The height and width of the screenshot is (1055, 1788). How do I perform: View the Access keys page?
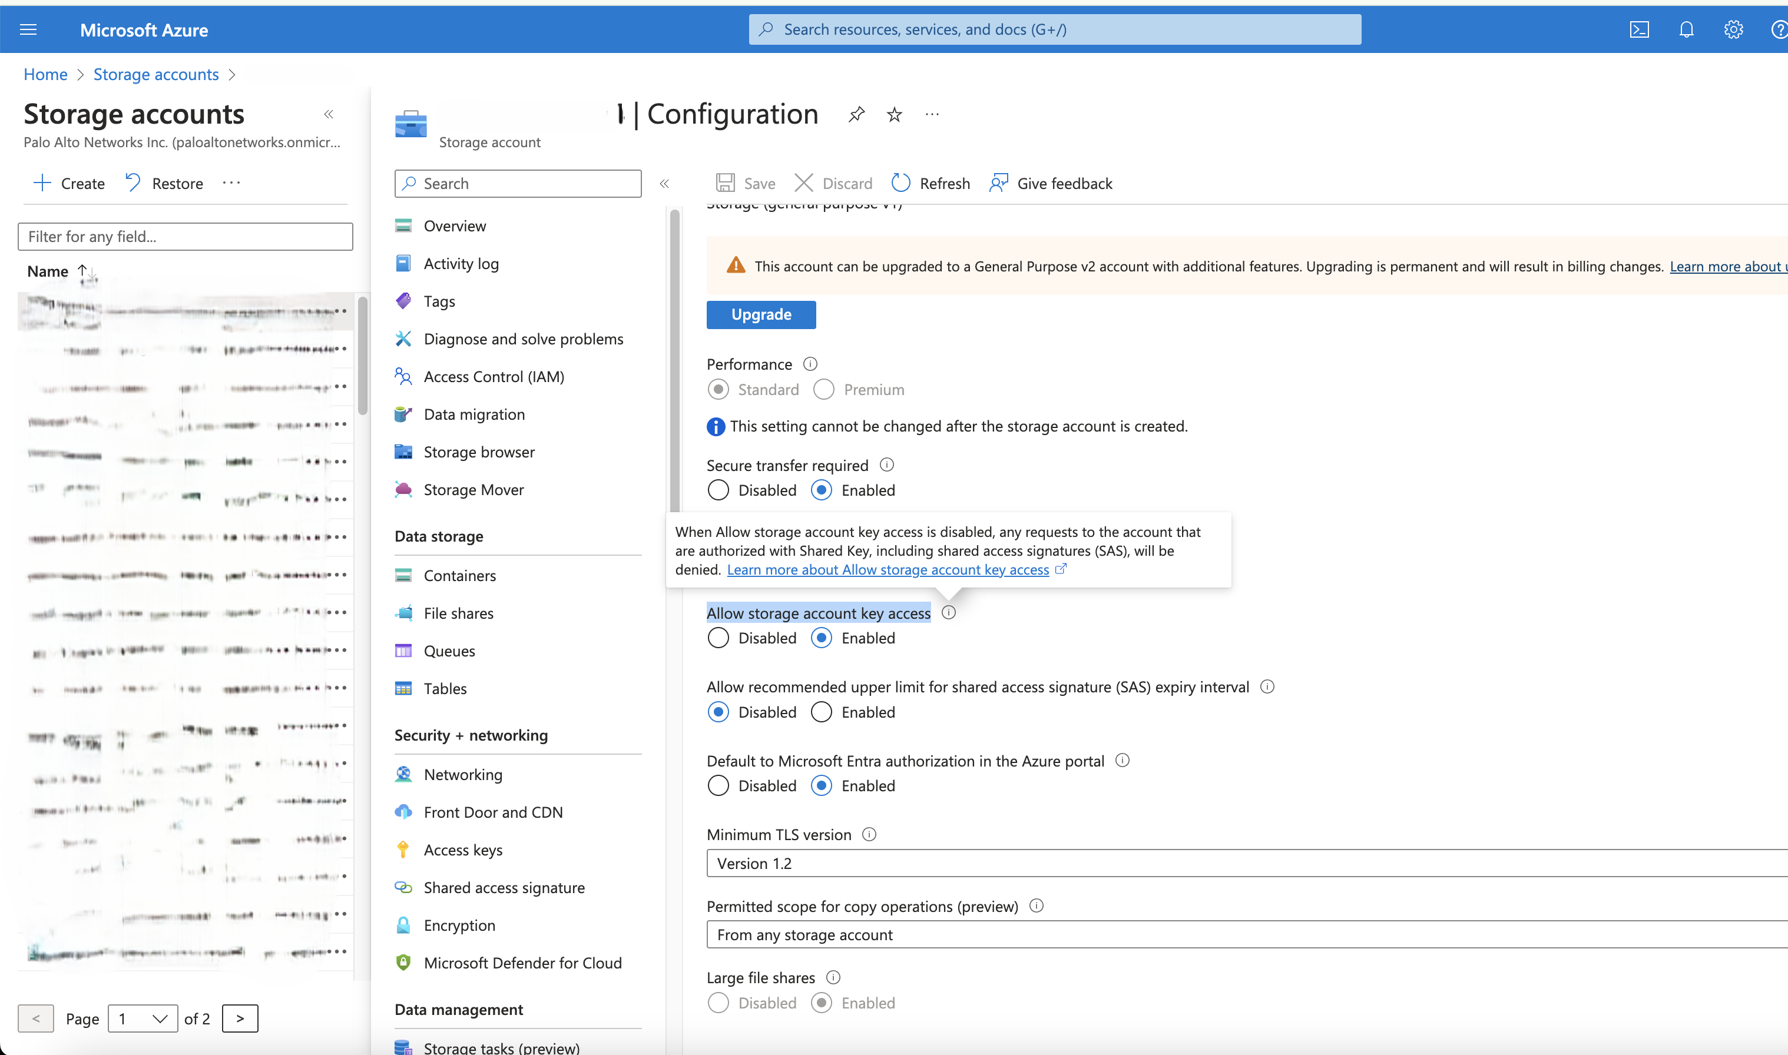(x=463, y=850)
